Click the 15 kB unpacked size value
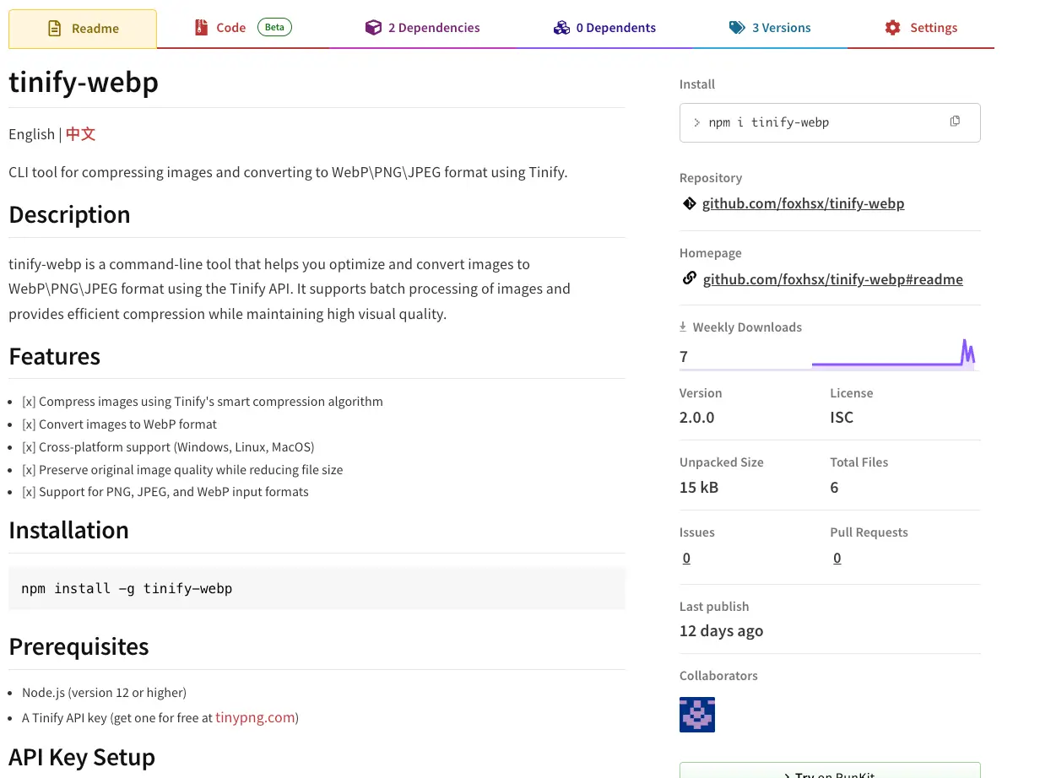Viewport: 1040px width, 778px height. click(x=699, y=487)
